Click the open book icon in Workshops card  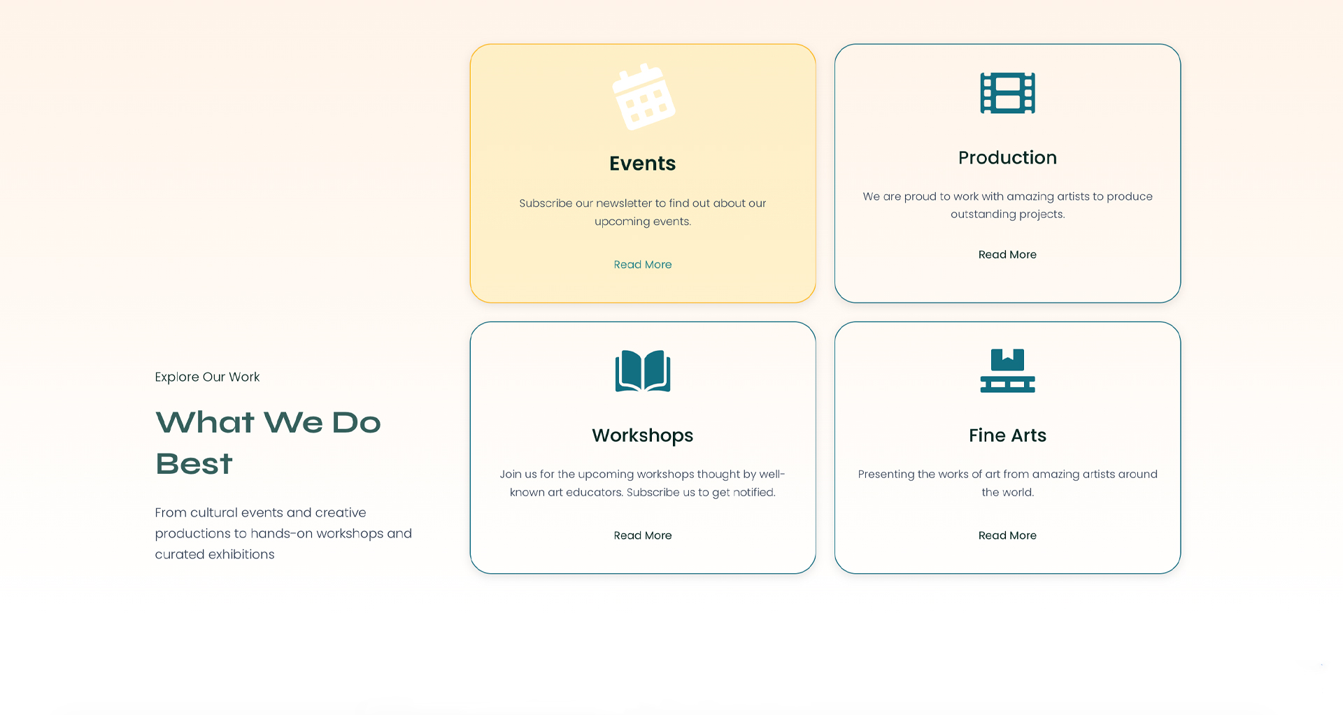click(x=643, y=371)
